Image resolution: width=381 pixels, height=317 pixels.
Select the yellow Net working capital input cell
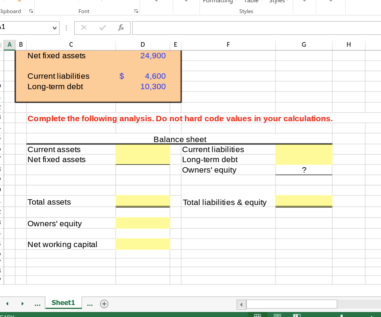click(x=142, y=244)
